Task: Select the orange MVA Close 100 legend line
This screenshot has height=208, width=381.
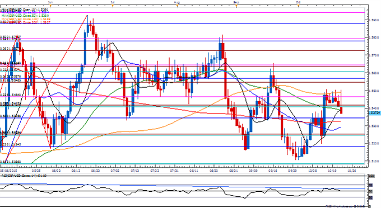Action: [26, 18]
